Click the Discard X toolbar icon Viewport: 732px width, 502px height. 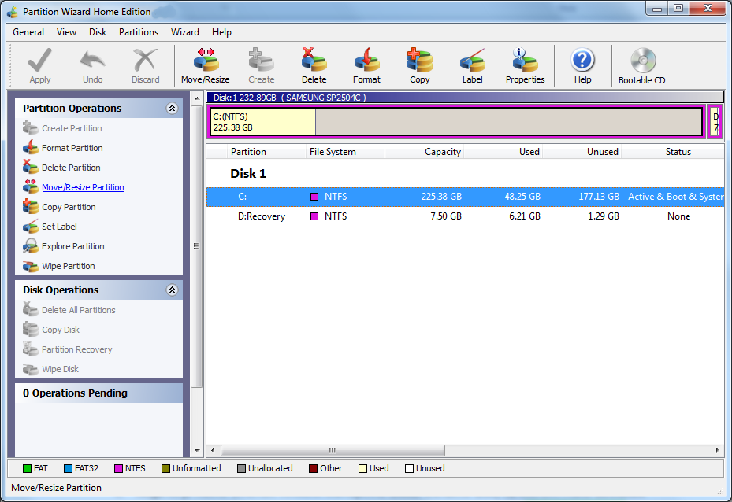(145, 60)
